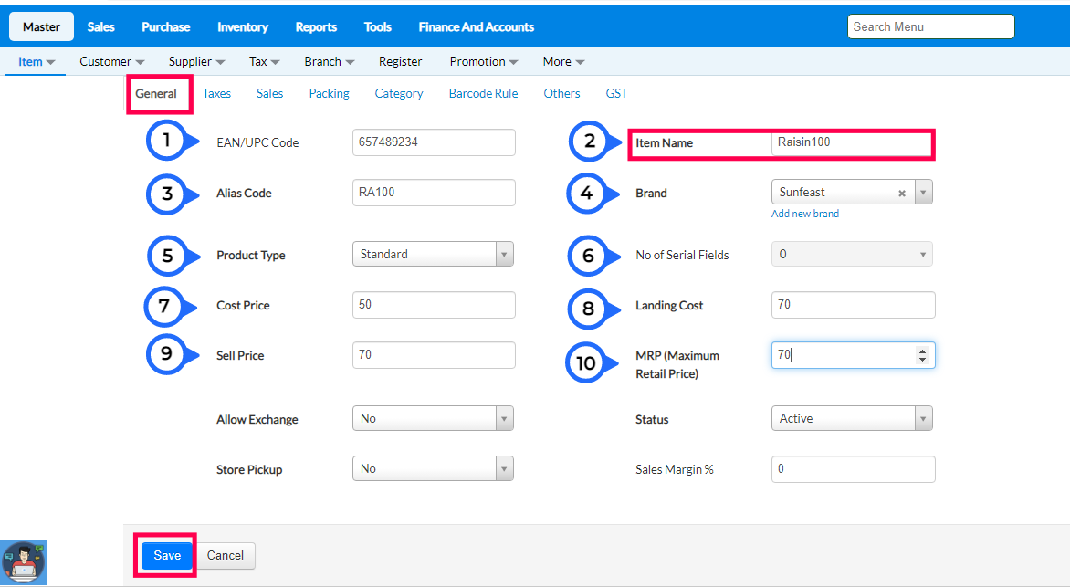Open the Barcode Rule tab

(483, 93)
